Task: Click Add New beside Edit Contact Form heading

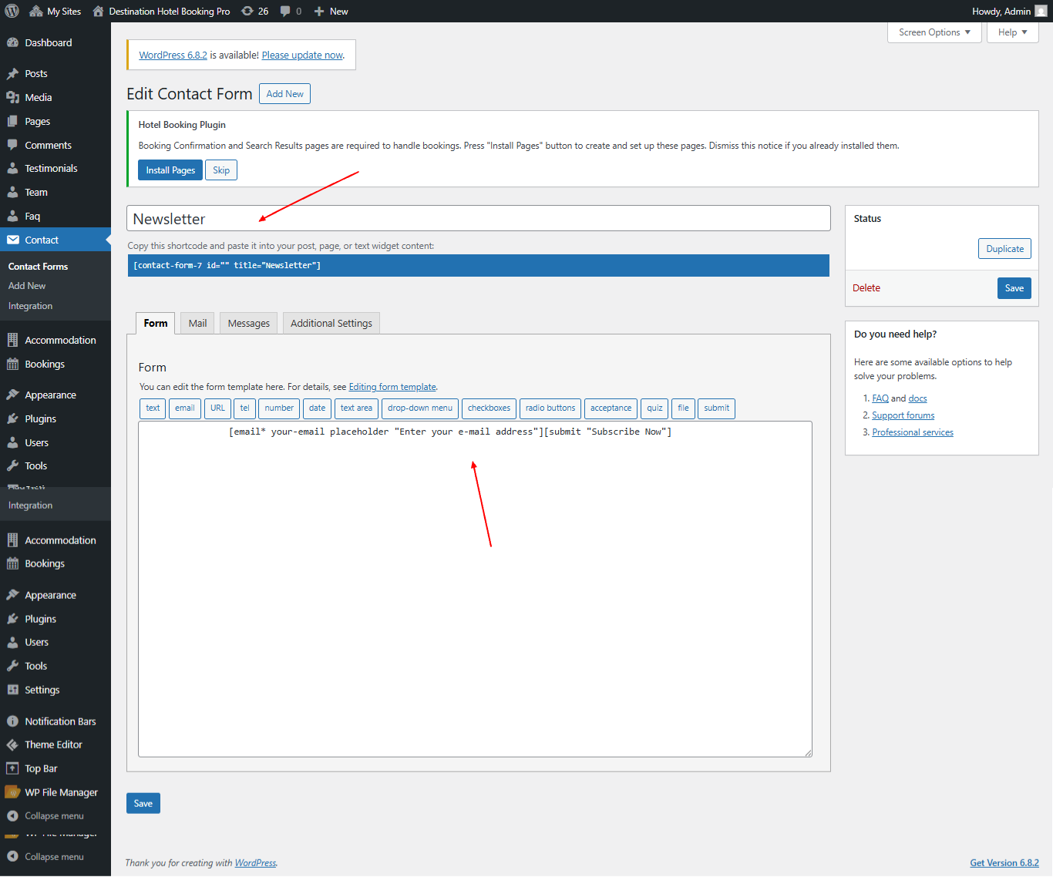Action: pos(284,94)
